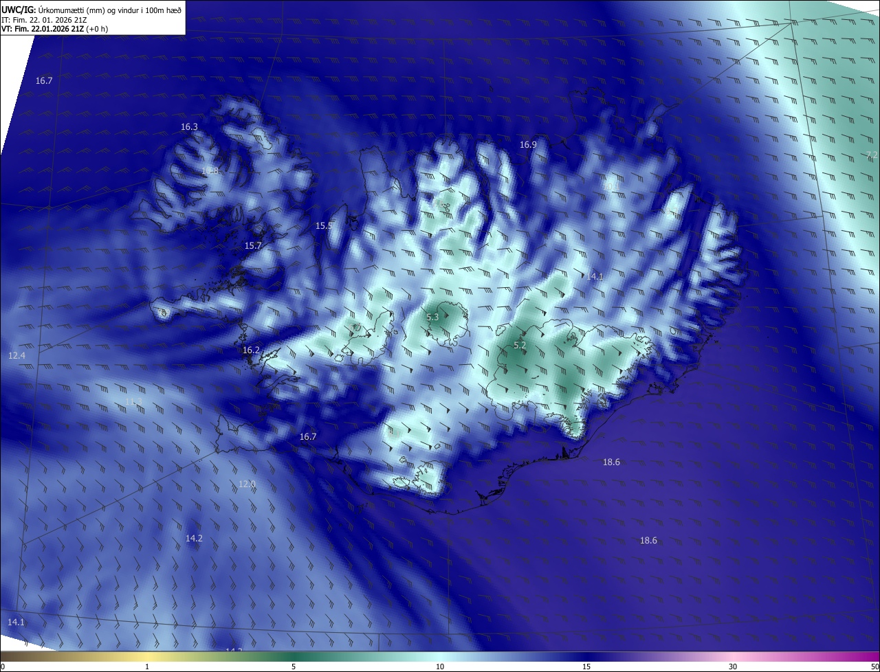This screenshot has height=672, width=880.
Task: Click the '10' tick label on the color scale
Action: point(440,667)
